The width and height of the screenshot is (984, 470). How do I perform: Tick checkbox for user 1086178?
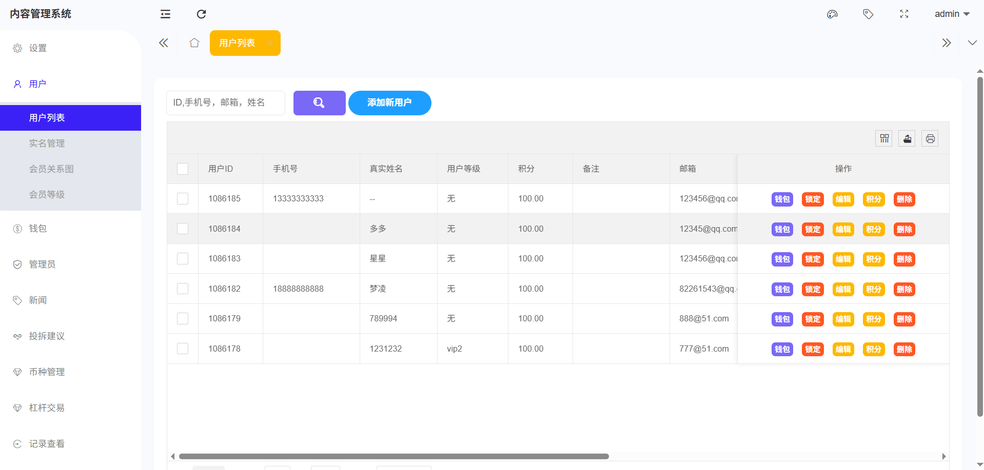(x=183, y=349)
